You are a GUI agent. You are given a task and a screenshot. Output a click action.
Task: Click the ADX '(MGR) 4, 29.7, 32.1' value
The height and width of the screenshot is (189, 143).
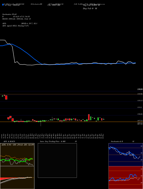pyautogui.click(x=29, y=23)
